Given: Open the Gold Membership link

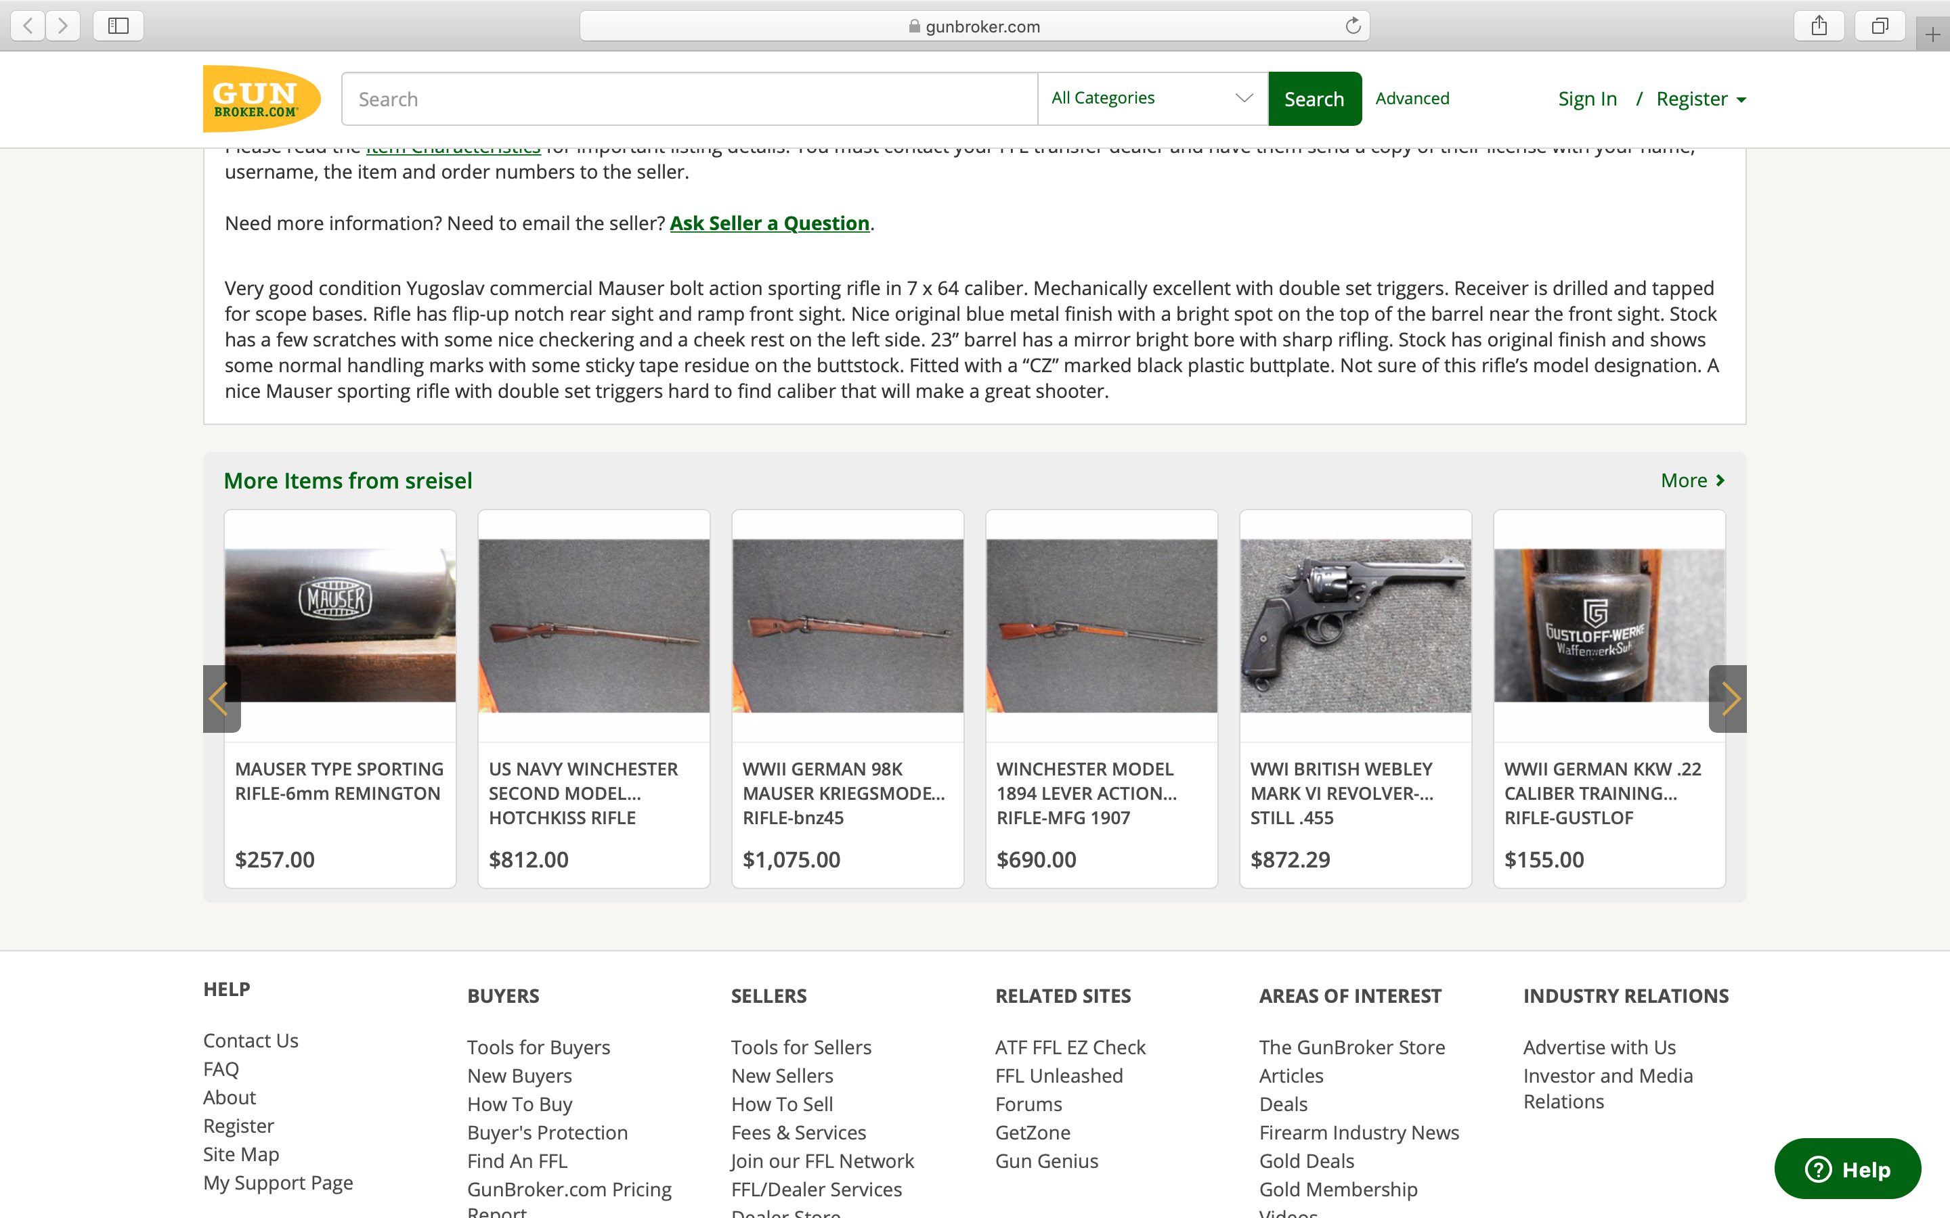Looking at the screenshot, I should pos(1338,1189).
